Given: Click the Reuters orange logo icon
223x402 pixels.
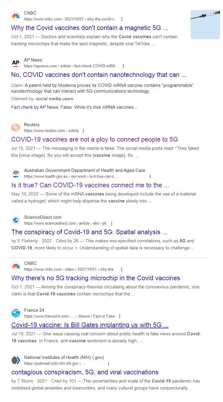Looking at the screenshot, I should click(15, 128).
